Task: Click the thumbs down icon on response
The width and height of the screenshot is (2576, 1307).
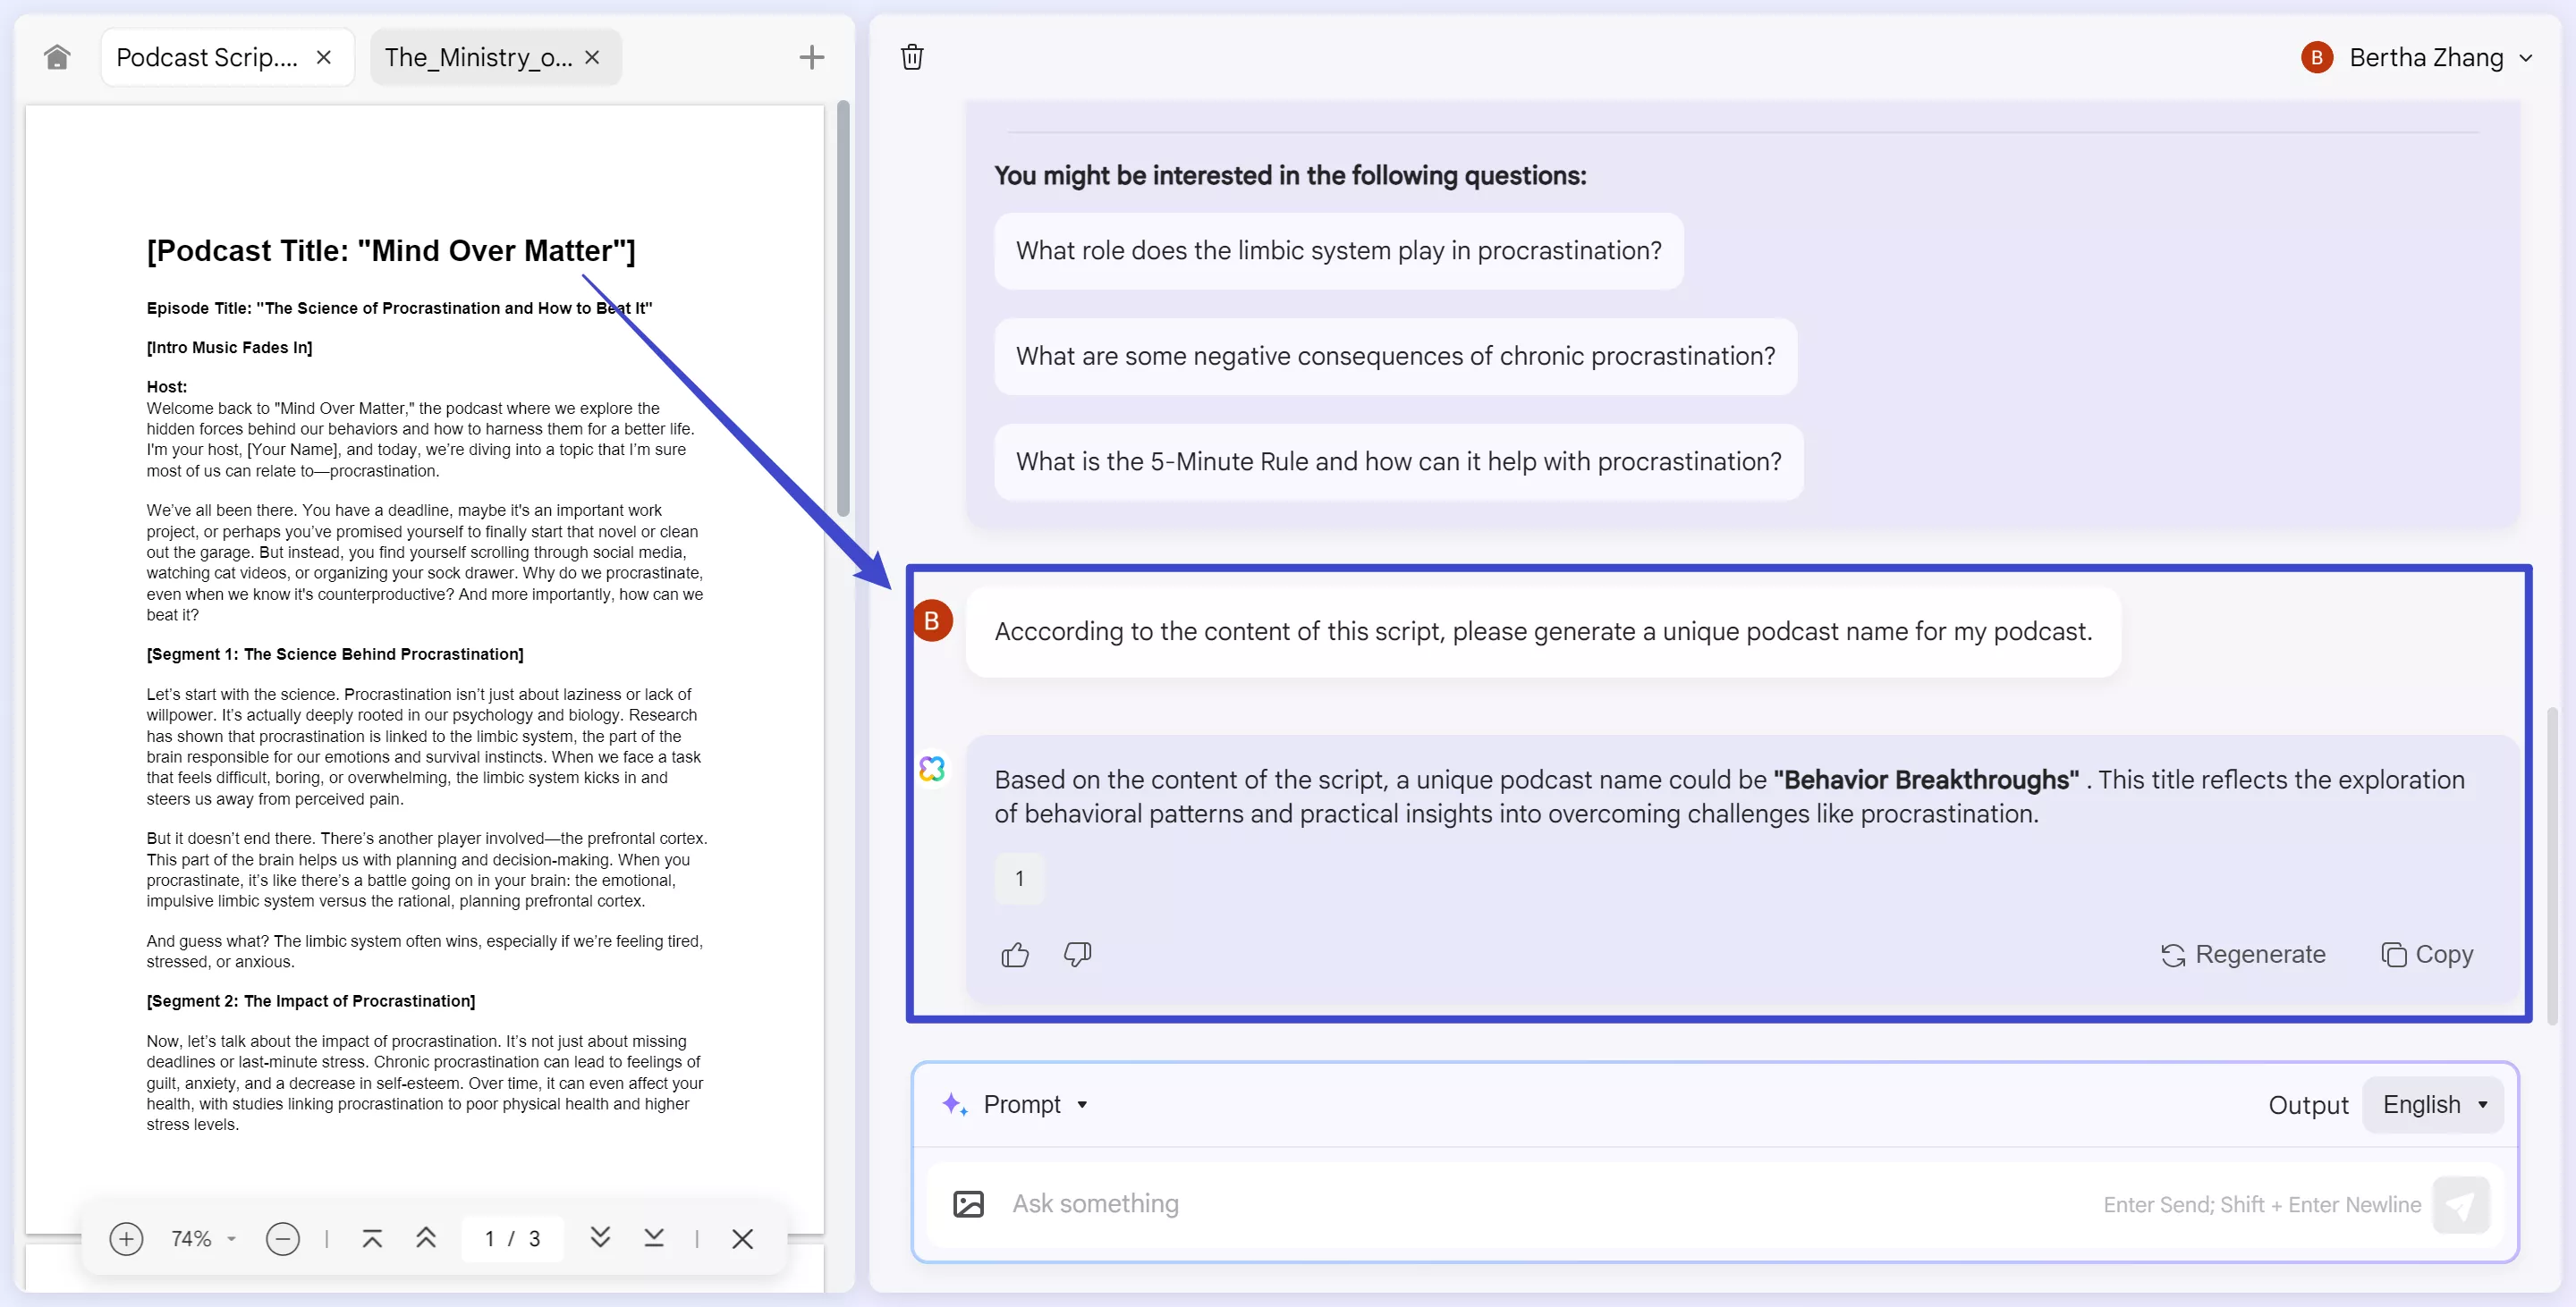Action: pos(1077,952)
